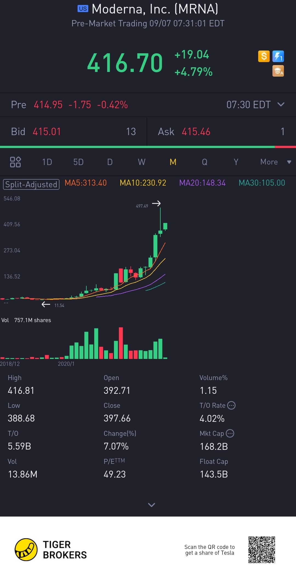The width and height of the screenshot is (296, 583).
Task: Toggle the Split-Adjusted chart option
Action: pyautogui.click(x=31, y=184)
